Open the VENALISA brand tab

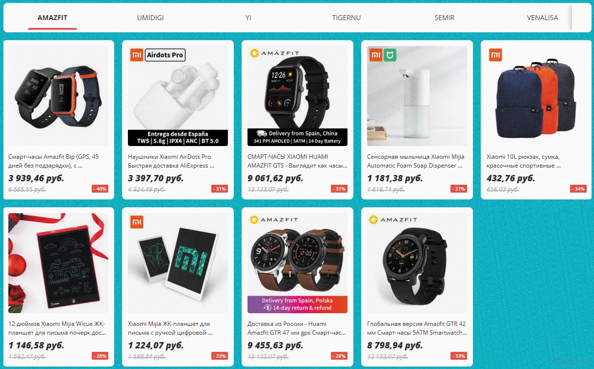[x=543, y=18]
